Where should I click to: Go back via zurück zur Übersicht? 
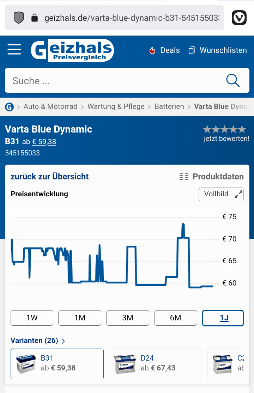[50, 177]
